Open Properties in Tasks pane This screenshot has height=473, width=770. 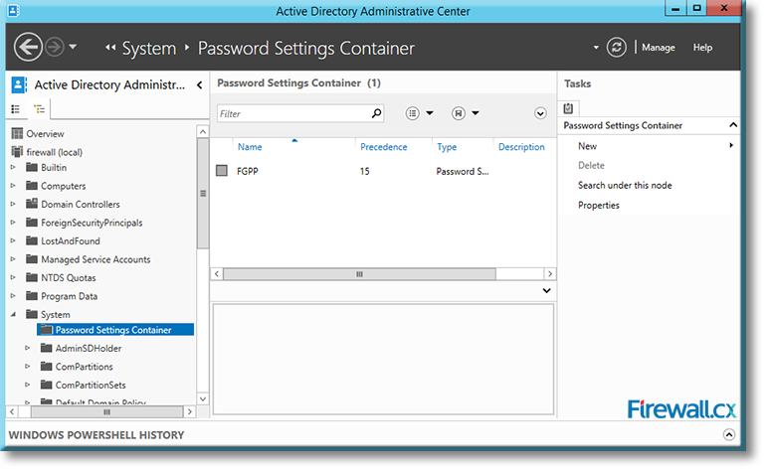599,205
